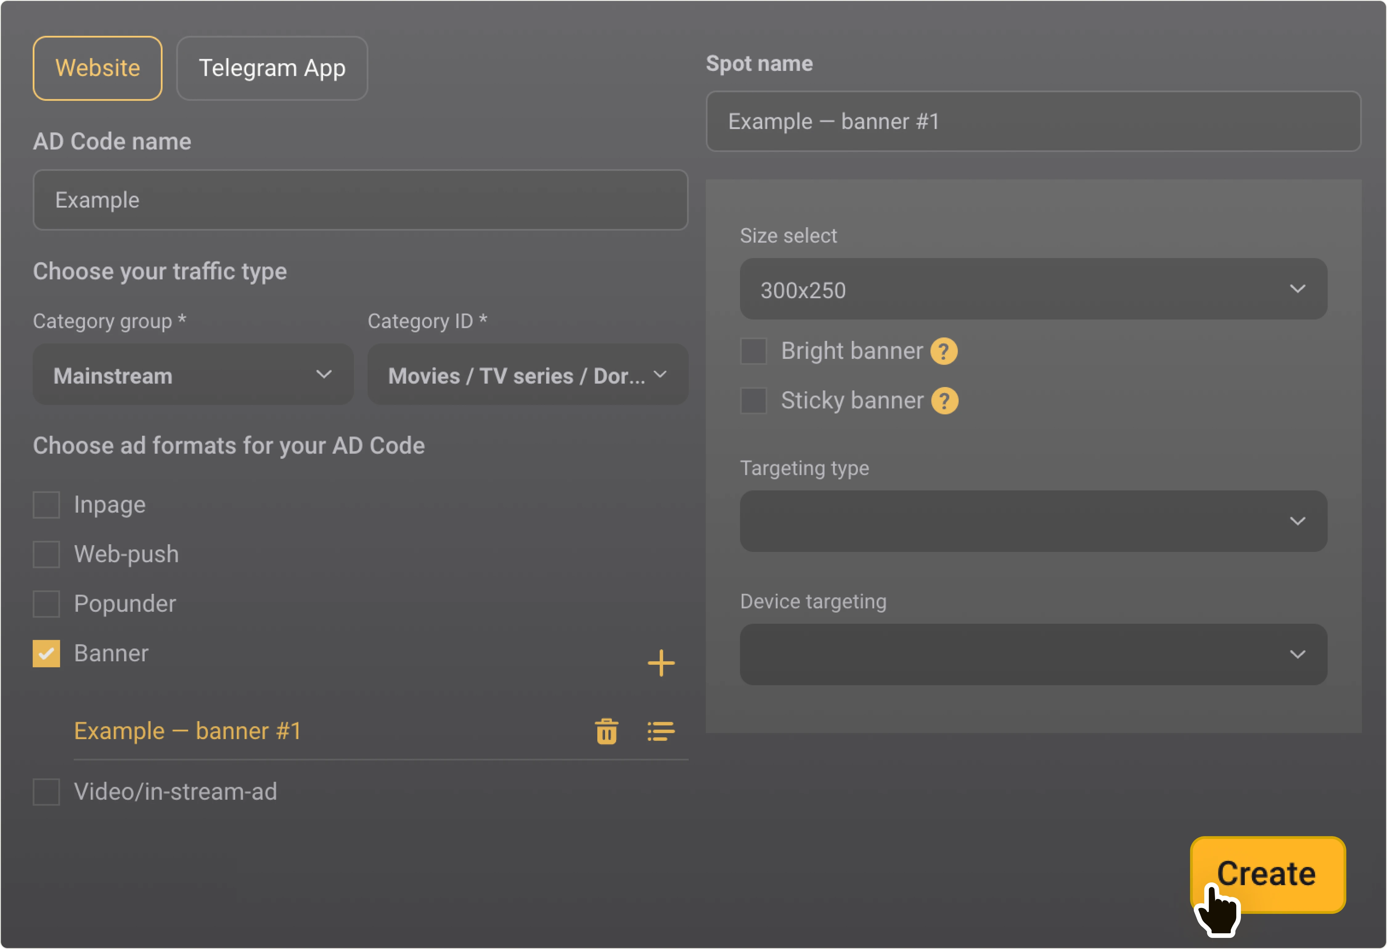Check the Web-push format checkbox
1387x949 pixels.
[x=46, y=554]
